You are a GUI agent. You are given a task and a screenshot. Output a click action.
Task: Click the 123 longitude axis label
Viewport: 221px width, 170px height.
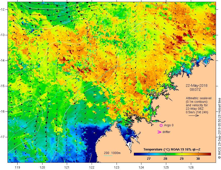pos(117,167)
